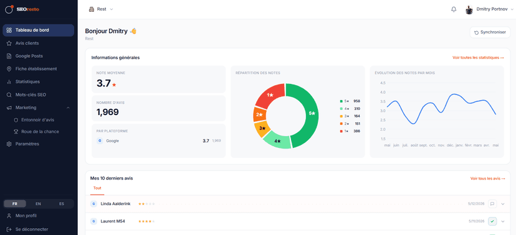Click the SEOresto logo
The height and width of the screenshot is (235, 516).
tap(22, 9)
